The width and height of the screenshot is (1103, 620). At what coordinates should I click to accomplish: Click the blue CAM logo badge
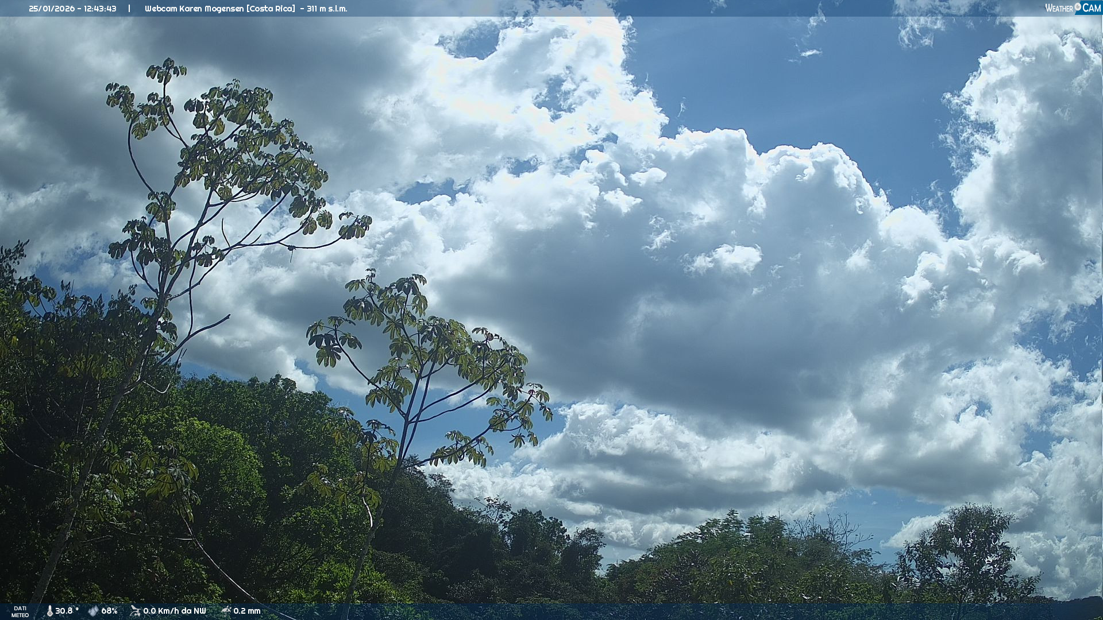coord(1091,8)
